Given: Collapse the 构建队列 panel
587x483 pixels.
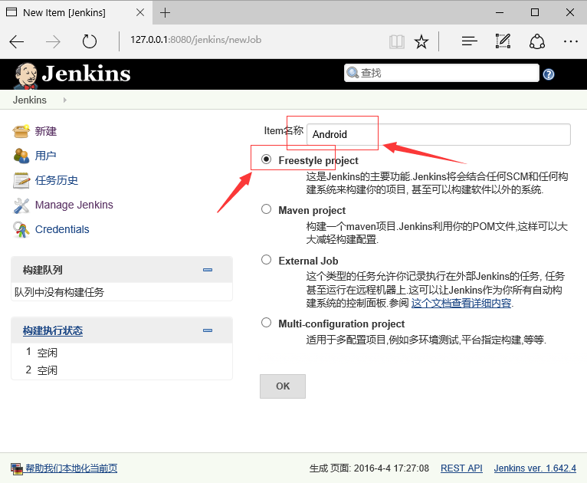Looking at the screenshot, I should [x=208, y=270].
